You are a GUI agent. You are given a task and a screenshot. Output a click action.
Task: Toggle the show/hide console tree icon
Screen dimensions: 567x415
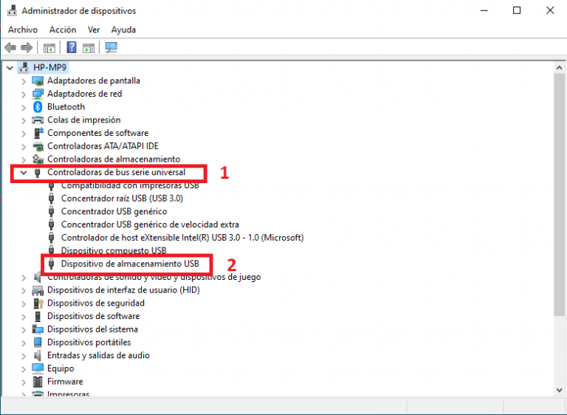click(49, 48)
